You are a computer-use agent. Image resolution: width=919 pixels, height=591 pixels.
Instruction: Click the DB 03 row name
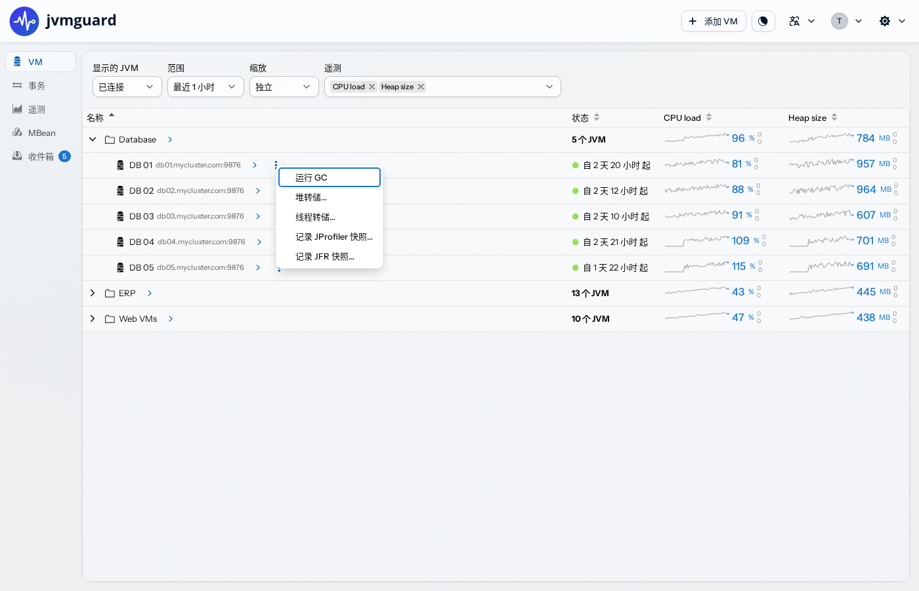pyautogui.click(x=141, y=216)
